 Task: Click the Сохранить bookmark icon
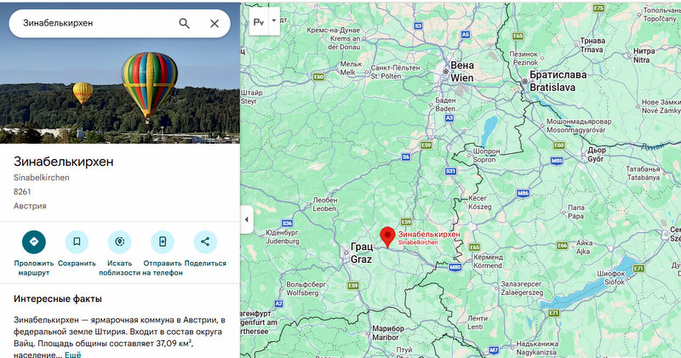[x=77, y=242]
